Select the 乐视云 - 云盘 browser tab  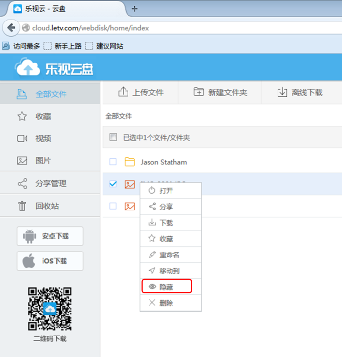click(x=66, y=9)
